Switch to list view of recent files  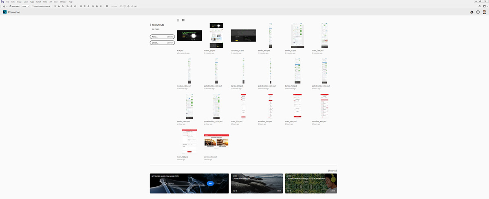[x=178, y=20]
